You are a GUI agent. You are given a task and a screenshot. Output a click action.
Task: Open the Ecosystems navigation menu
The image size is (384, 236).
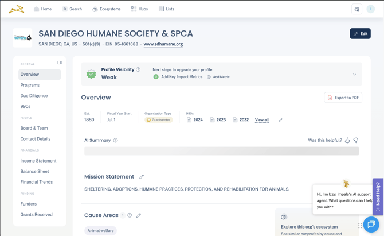107,9
